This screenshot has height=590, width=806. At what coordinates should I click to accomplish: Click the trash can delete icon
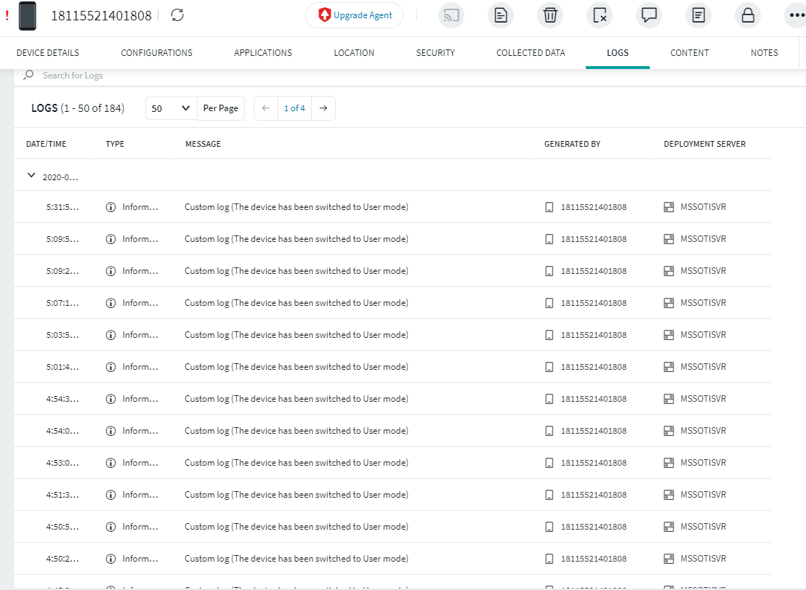click(550, 15)
